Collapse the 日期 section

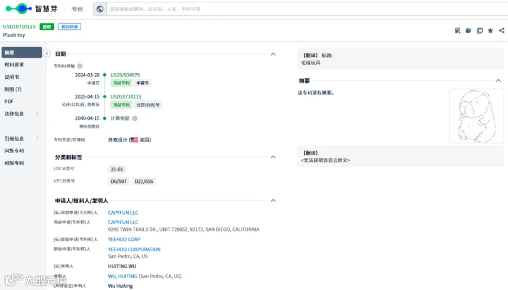(x=273, y=54)
